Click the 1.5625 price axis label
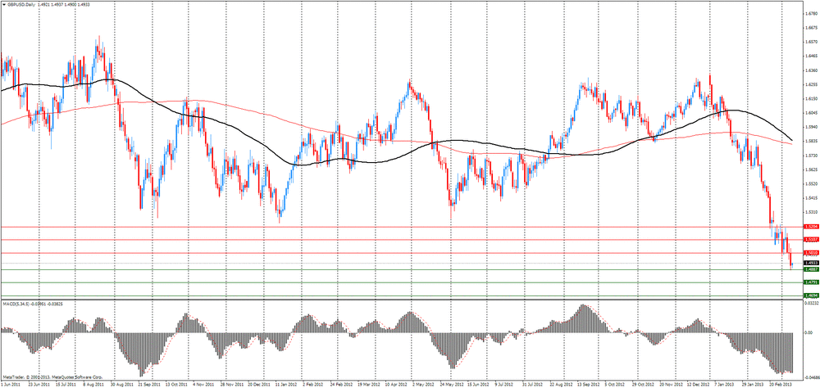 pyautogui.click(x=812, y=169)
